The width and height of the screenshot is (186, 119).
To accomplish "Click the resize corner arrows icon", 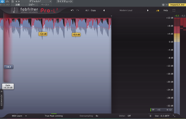I will (174, 116).
